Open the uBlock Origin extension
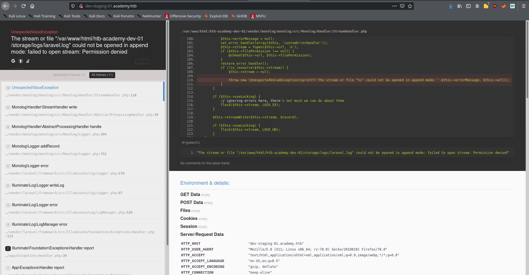The width and height of the screenshot is (529, 275). pos(495,6)
